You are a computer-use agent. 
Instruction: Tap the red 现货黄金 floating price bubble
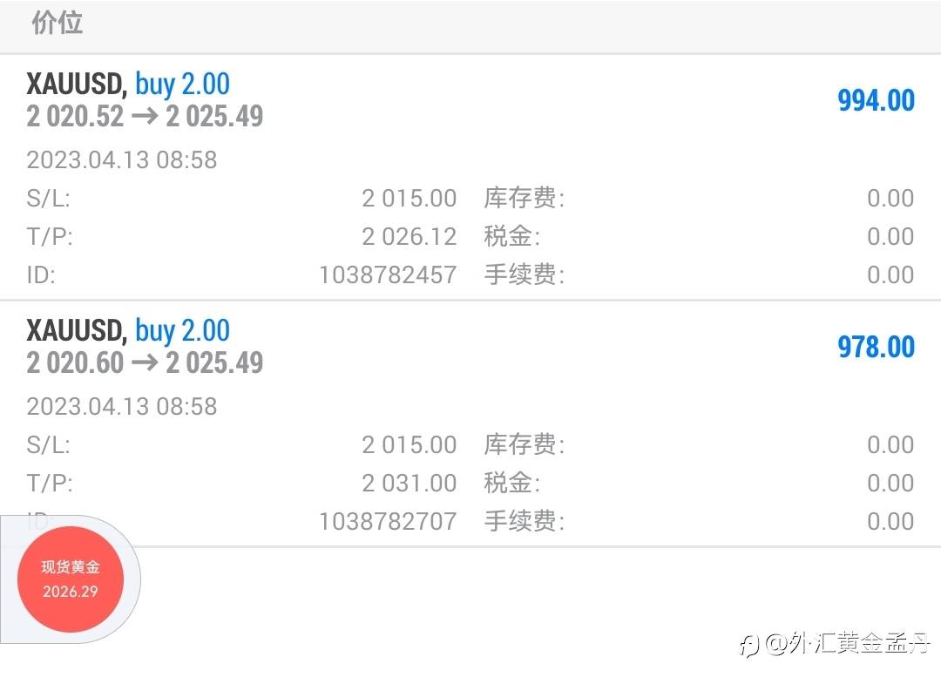71,579
